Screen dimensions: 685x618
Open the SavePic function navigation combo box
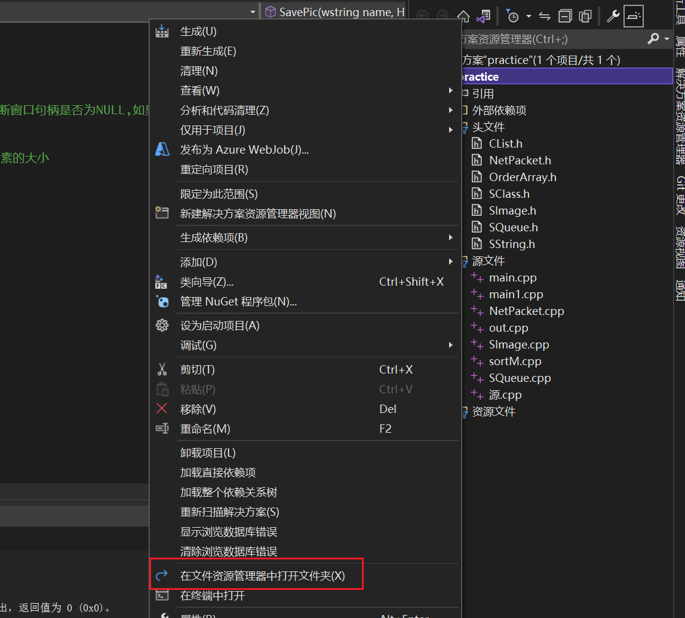[x=334, y=12]
